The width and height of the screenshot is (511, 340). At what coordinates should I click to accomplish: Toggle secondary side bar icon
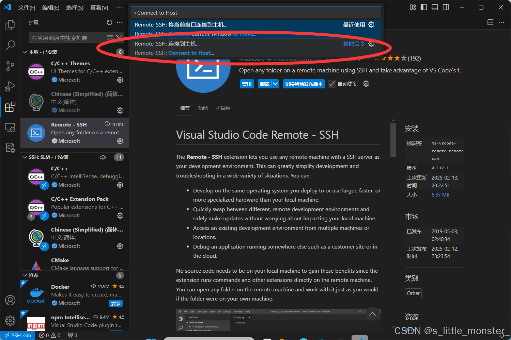coord(446,7)
